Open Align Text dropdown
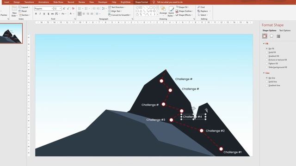This screenshot has width=296, height=166. [115, 11]
